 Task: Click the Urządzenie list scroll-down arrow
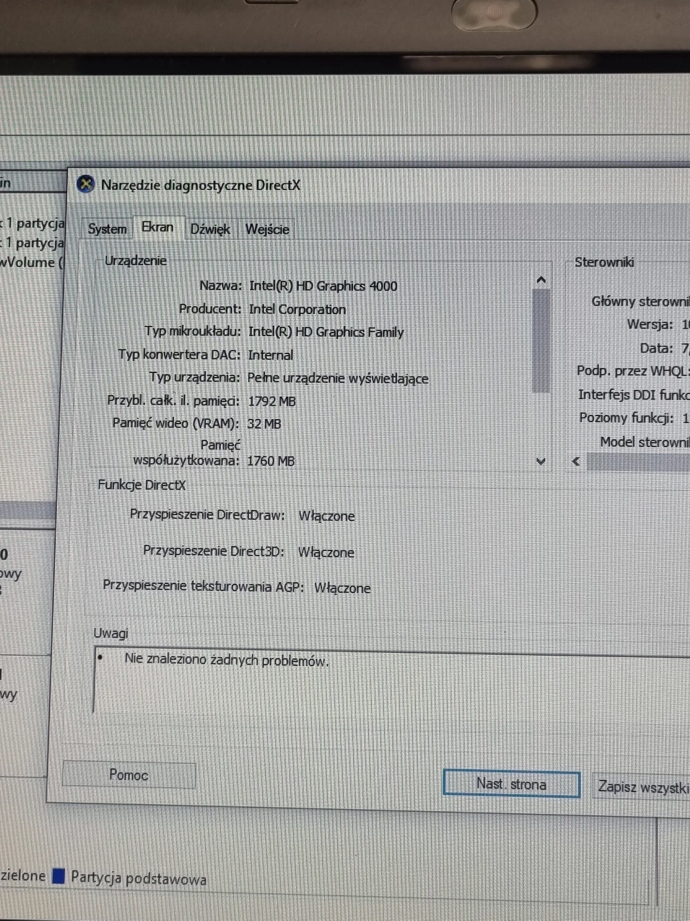(540, 461)
